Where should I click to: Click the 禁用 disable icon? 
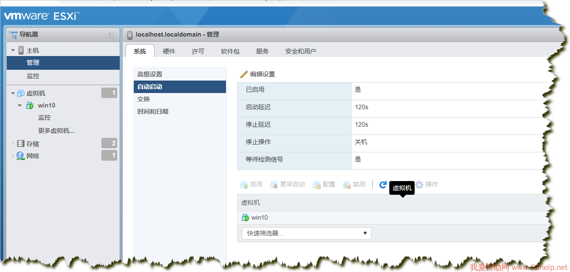pos(347,184)
